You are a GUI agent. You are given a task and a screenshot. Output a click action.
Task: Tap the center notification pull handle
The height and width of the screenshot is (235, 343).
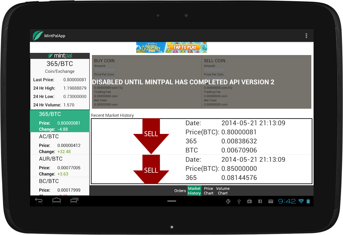[171, 201]
